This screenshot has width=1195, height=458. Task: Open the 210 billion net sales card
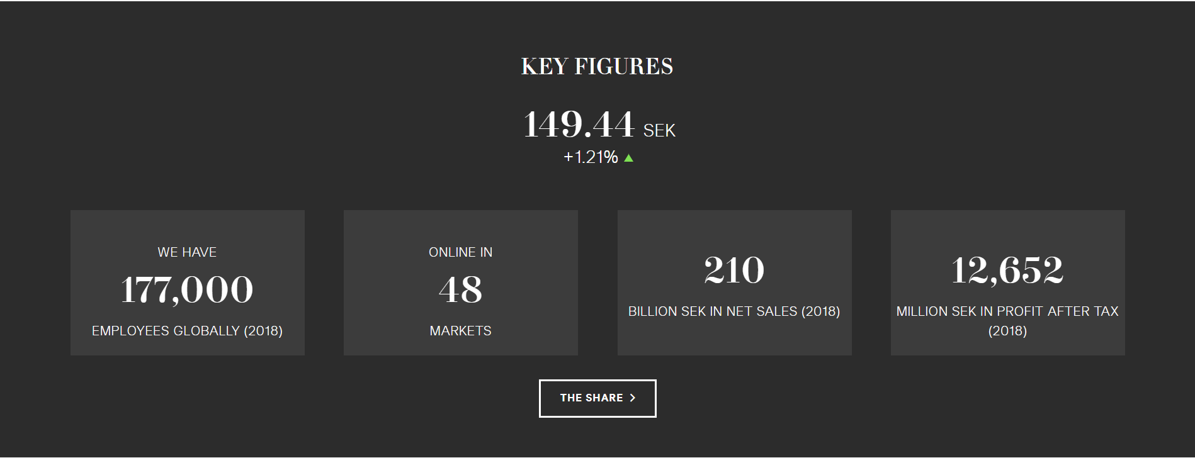(x=735, y=282)
